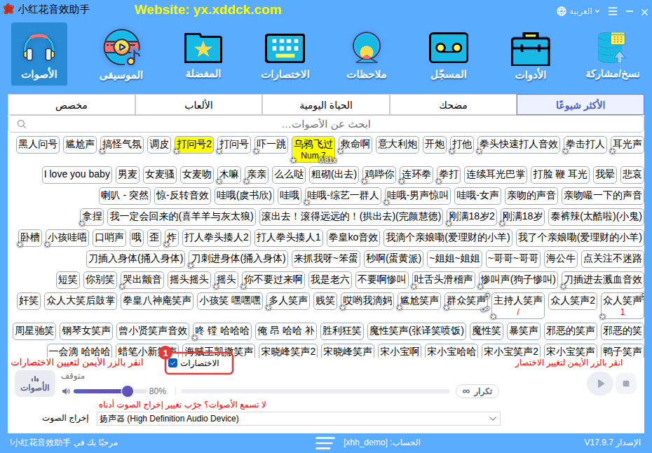Image resolution: width=652 pixels, height=453 pixels.
Task: Play the 拳头快速打人音效 sound
Action: (519, 144)
